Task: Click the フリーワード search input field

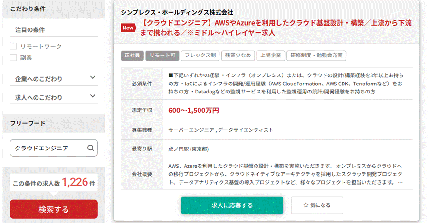Action: click(x=48, y=148)
